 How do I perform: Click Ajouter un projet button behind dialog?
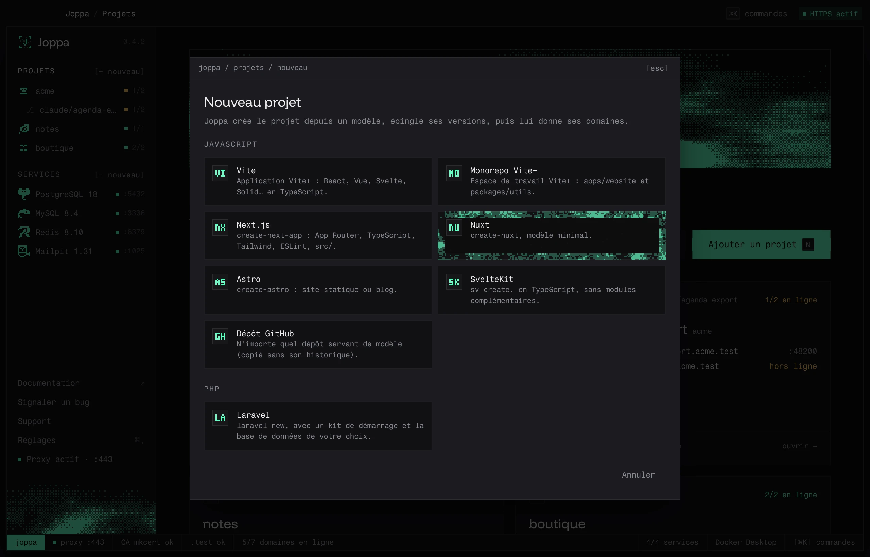click(761, 245)
